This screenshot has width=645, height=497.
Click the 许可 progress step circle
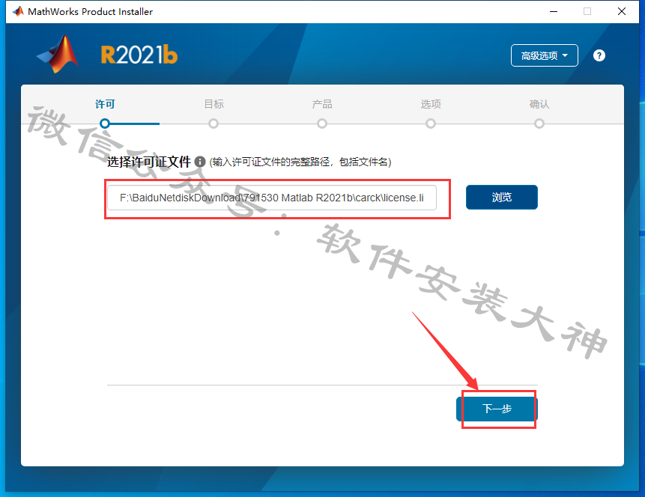coord(105,124)
